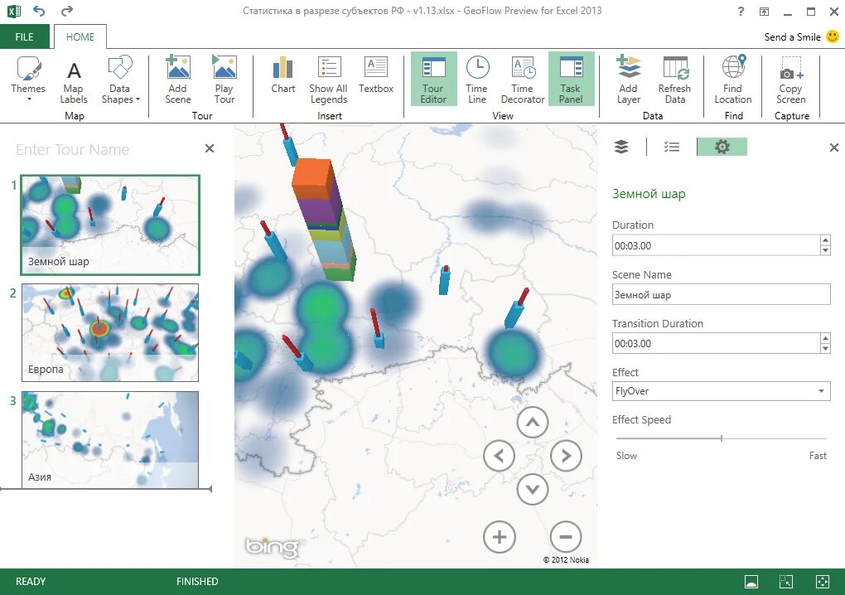Add a data layer
845x595 pixels.
(628, 80)
